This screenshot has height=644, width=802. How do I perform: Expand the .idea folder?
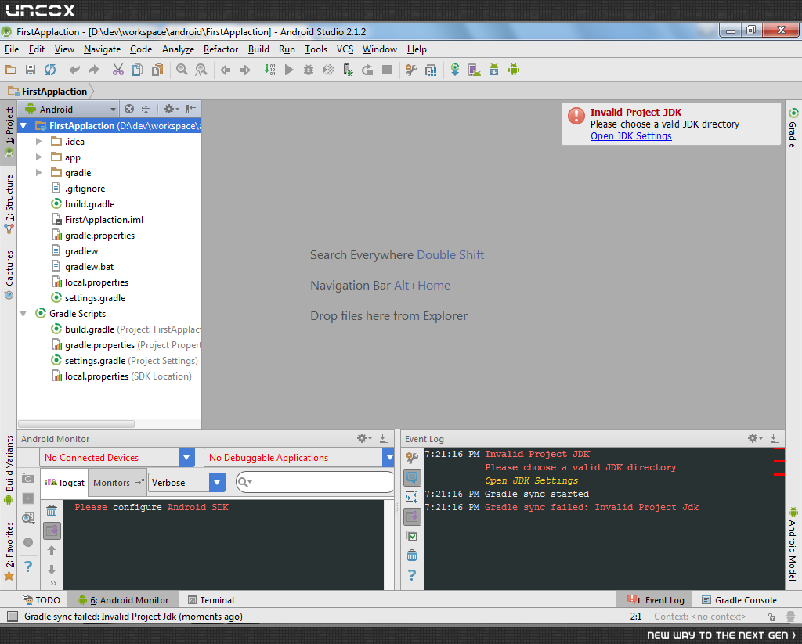click(39, 141)
